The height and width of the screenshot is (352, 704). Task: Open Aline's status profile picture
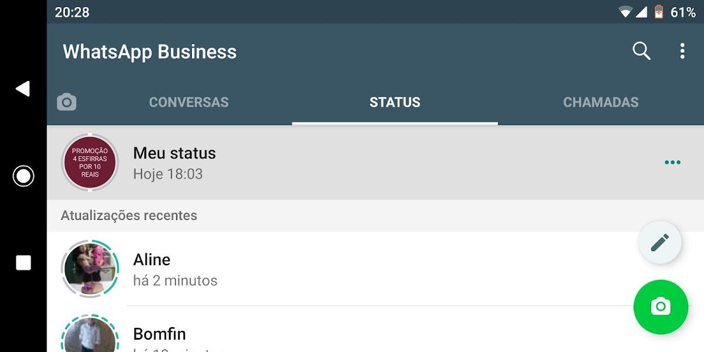[x=90, y=269]
